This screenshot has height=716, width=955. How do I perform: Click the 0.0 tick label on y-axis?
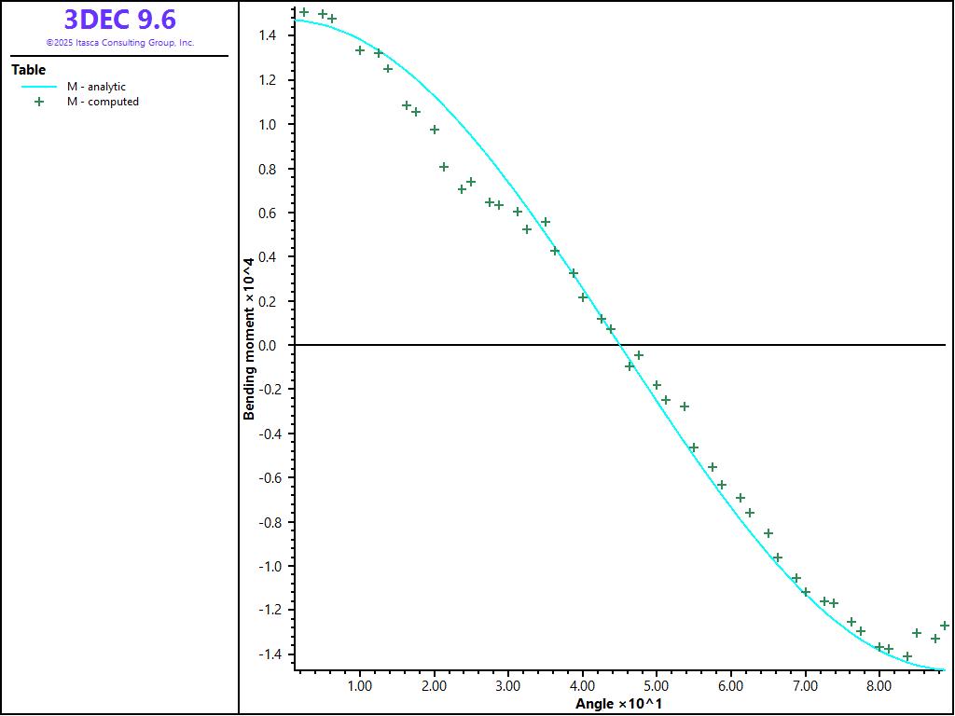pos(271,346)
